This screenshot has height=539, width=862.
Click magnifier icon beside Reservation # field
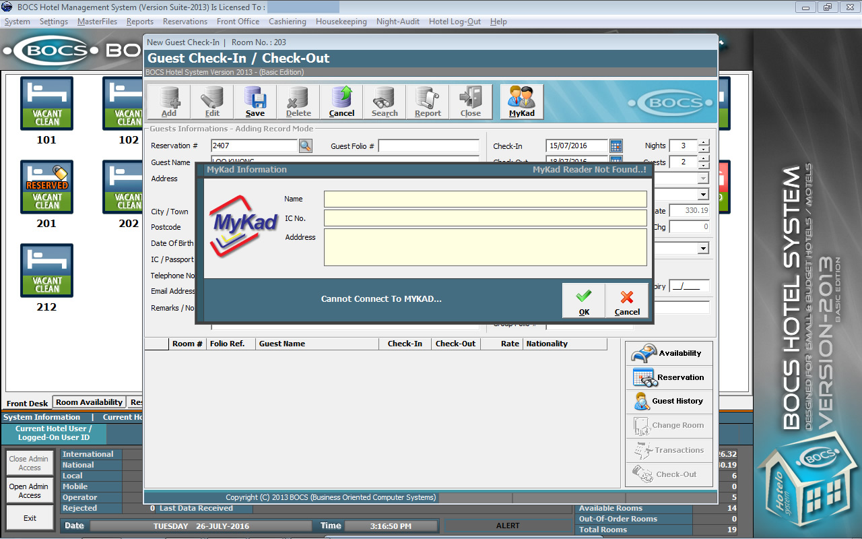(306, 146)
